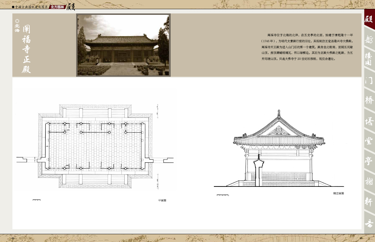Click the 阐福寺正殿 vertical title
375x242 pixels.
pos(27,48)
